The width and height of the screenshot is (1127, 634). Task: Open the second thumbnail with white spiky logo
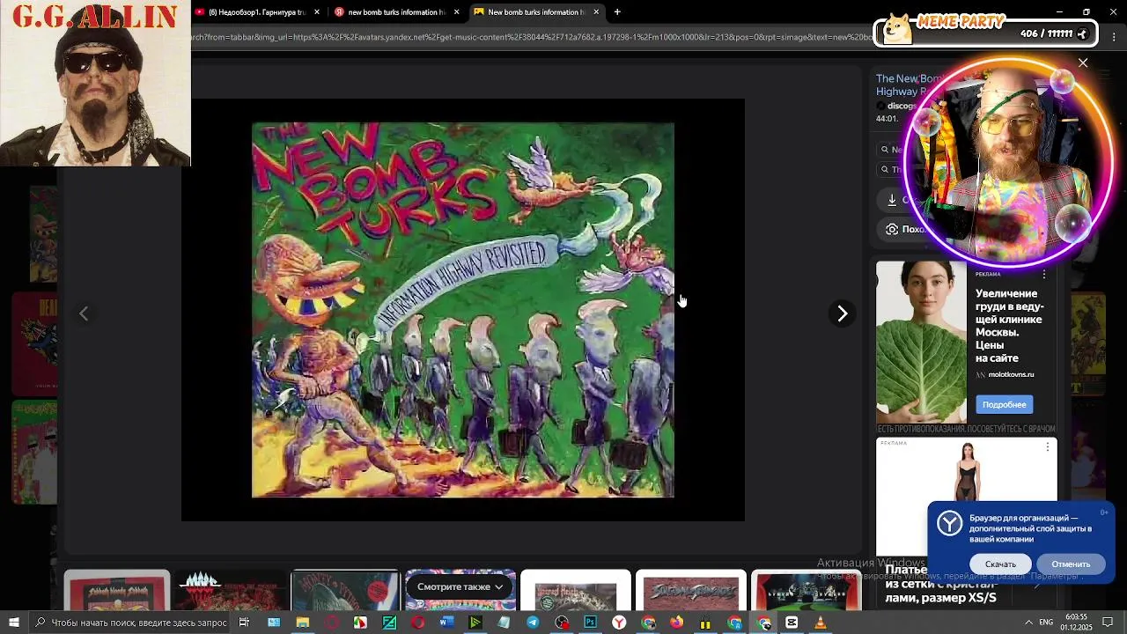[x=232, y=591]
